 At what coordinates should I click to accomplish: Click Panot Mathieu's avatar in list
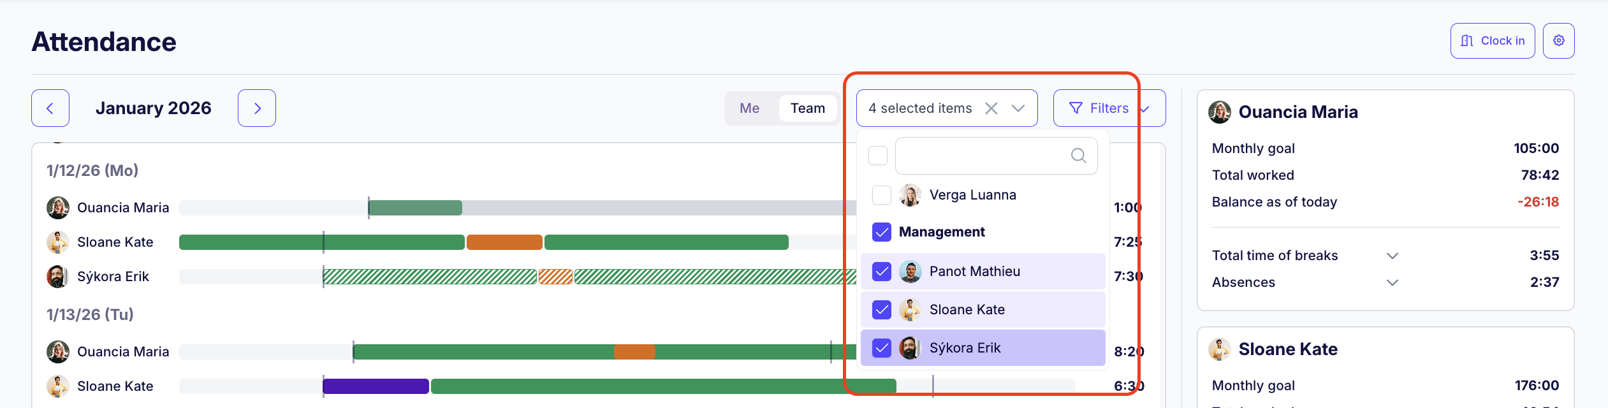[x=910, y=272]
